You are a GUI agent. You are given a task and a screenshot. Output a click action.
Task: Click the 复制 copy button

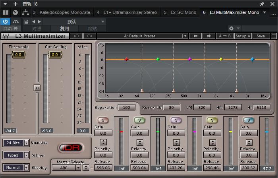click(64, 28)
